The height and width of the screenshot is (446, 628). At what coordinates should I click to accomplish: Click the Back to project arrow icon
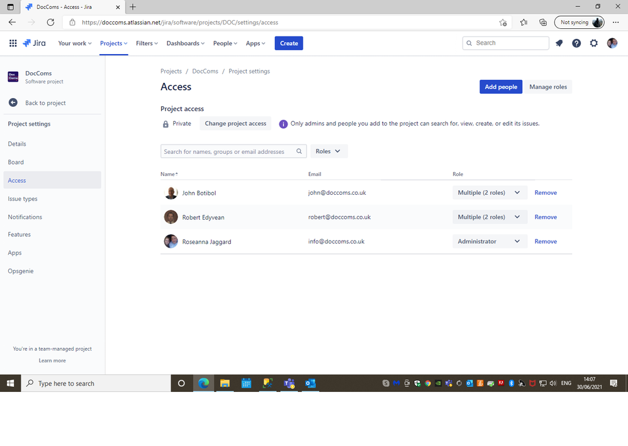tap(13, 103)
